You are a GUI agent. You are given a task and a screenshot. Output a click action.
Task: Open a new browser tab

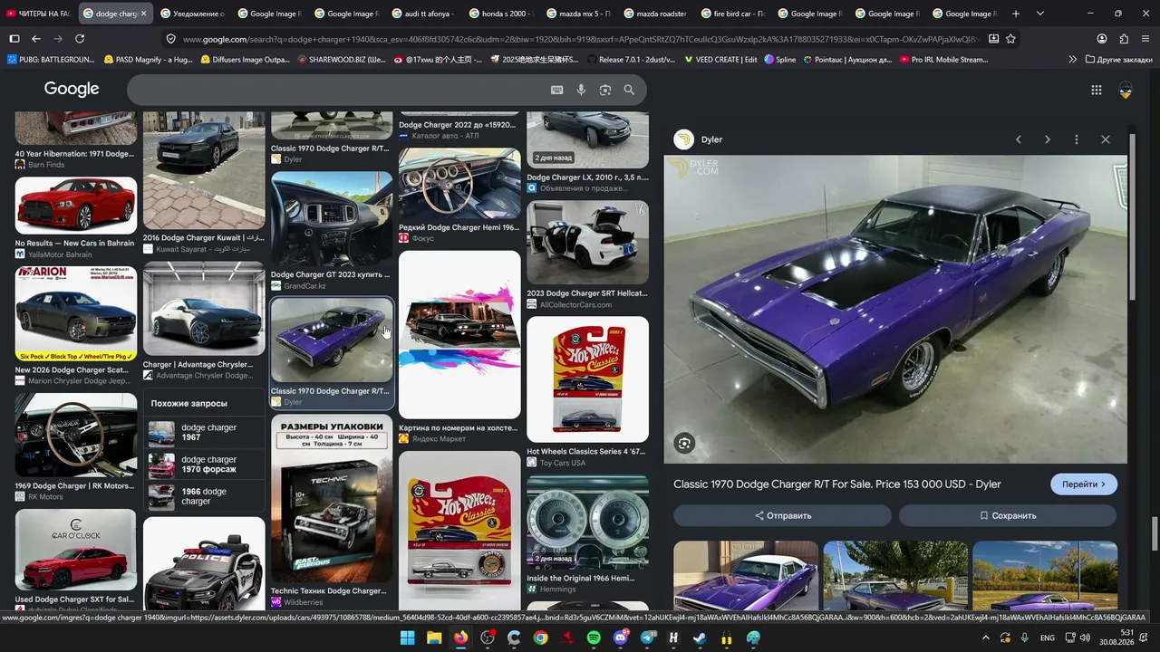pyautogui.click(x=1016, y=14)
